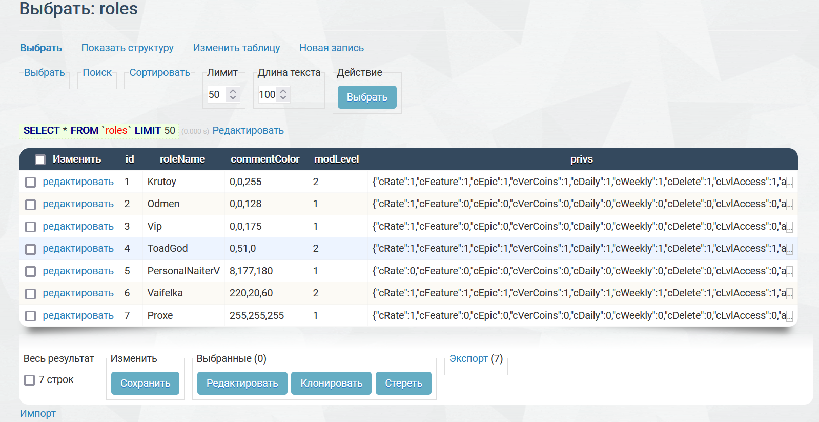Click 'редактировать' link for PersonalNaiterV row
The width and height of the screenshot is (819, 422).
pos(78,271)
